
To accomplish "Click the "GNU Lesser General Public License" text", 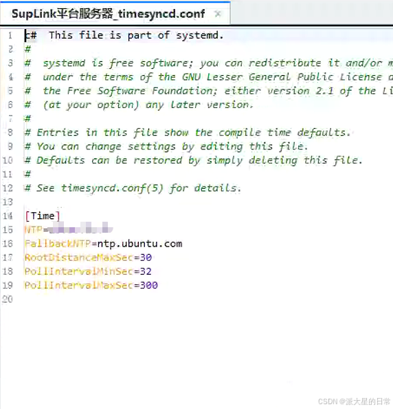I will (282, 77).
